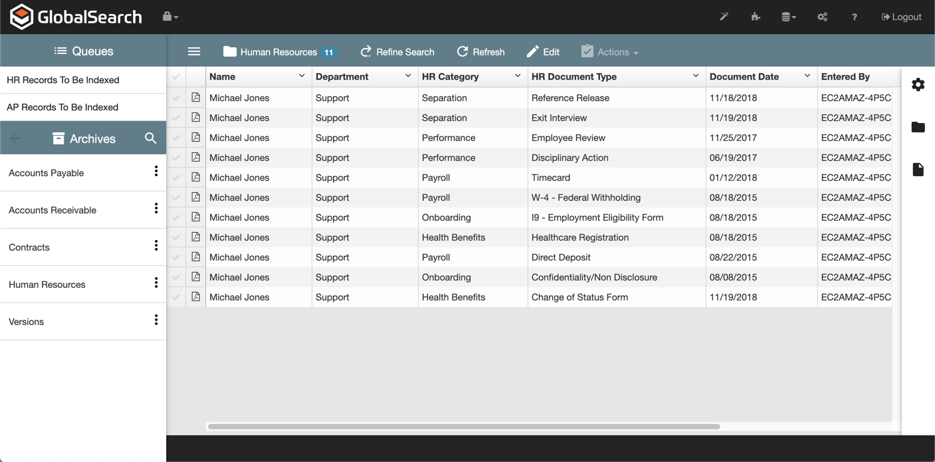Click the horizontal scrollbar below the table
The width and height of the screenshot is (935, 462).
point(464,426)
